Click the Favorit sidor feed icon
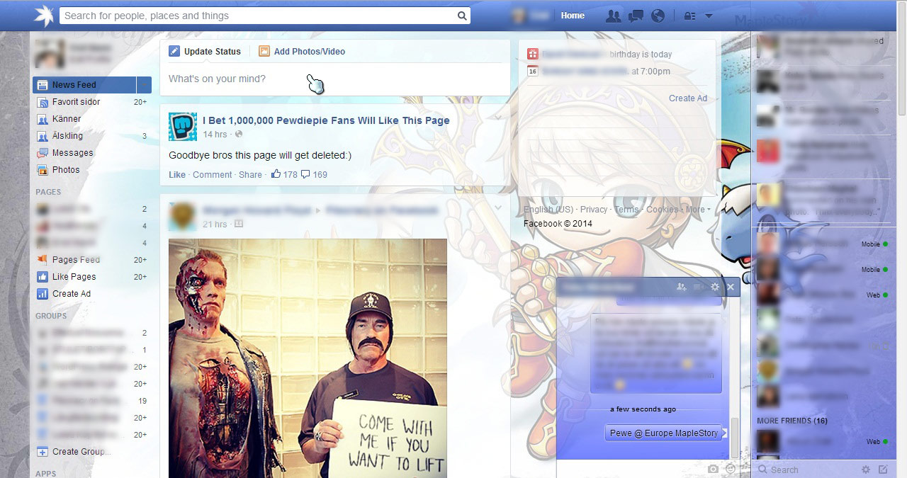Screen dimensions: 907x478 43,102
